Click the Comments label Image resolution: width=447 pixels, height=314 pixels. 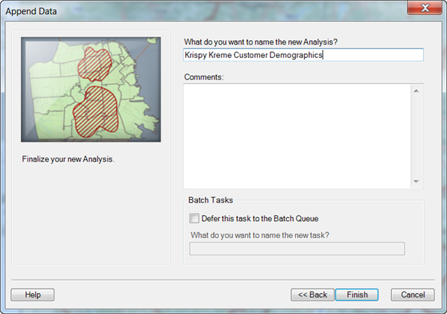point(203,77)
